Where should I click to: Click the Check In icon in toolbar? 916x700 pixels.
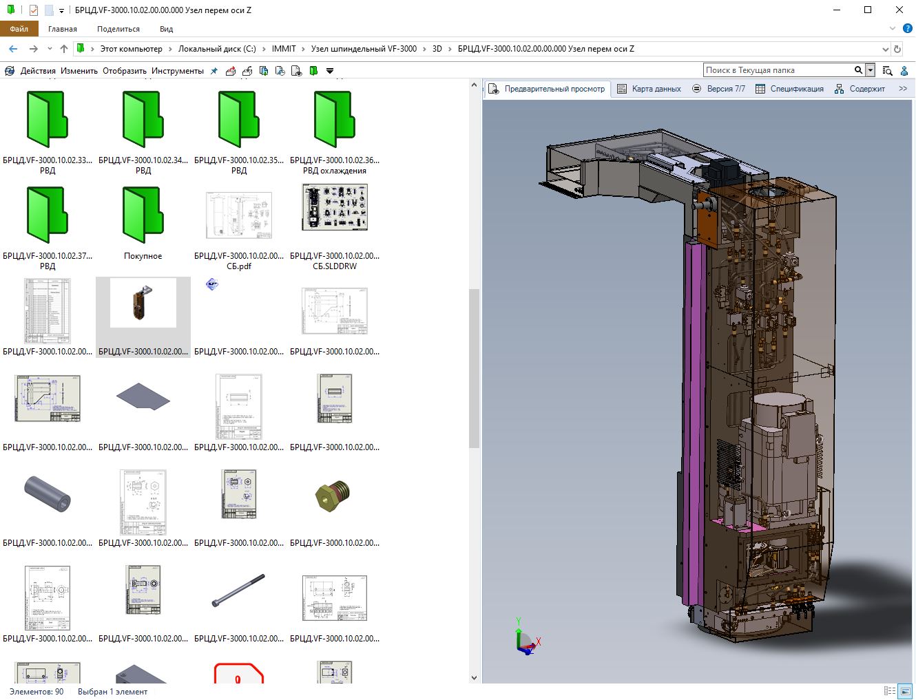coord(247,70)
